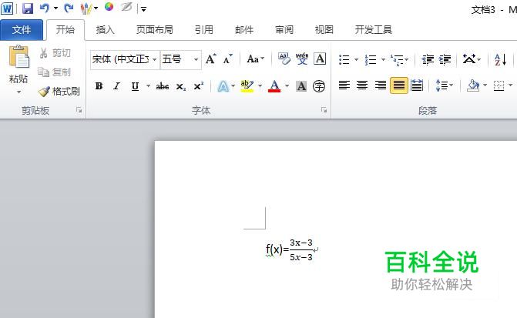The image size is (517, 318).
Task: Toggle subscript formatting
Action: coord(181,86)
